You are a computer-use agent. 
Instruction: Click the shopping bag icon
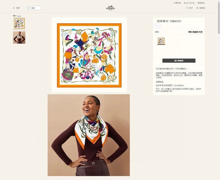197,8
